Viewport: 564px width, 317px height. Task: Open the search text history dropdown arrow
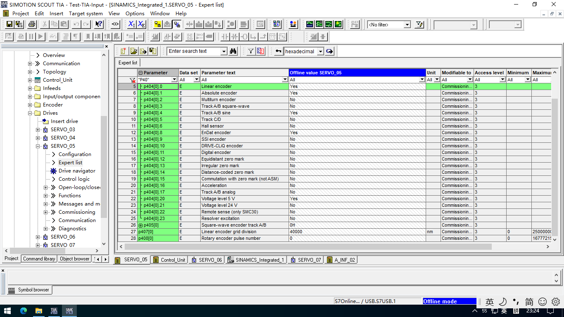pos(224,51)
